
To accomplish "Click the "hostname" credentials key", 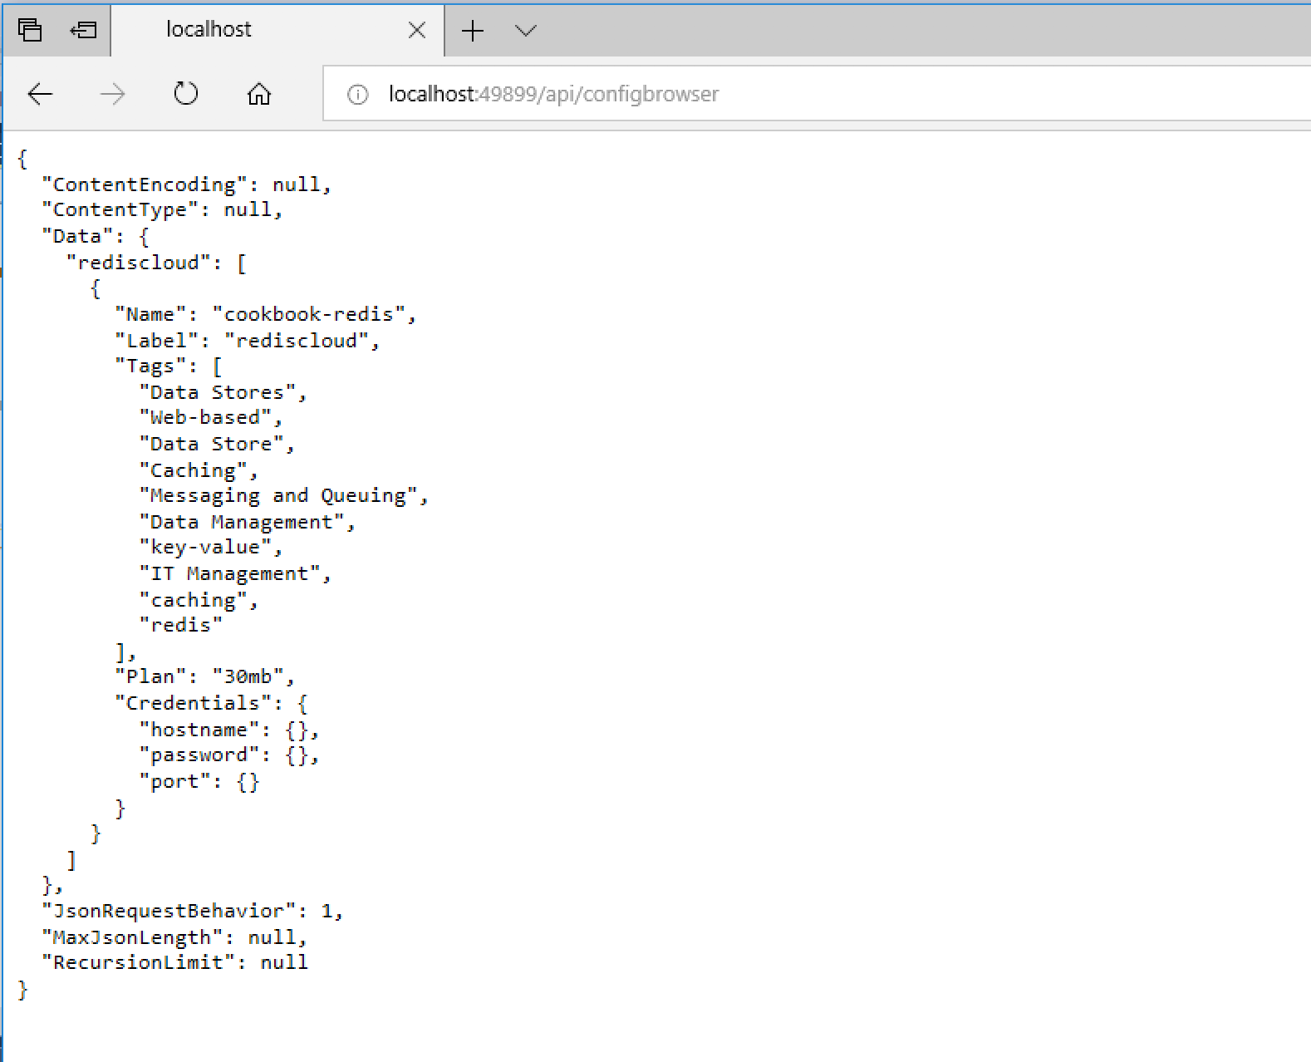I will pyautogui.click(x=199, y=730).
